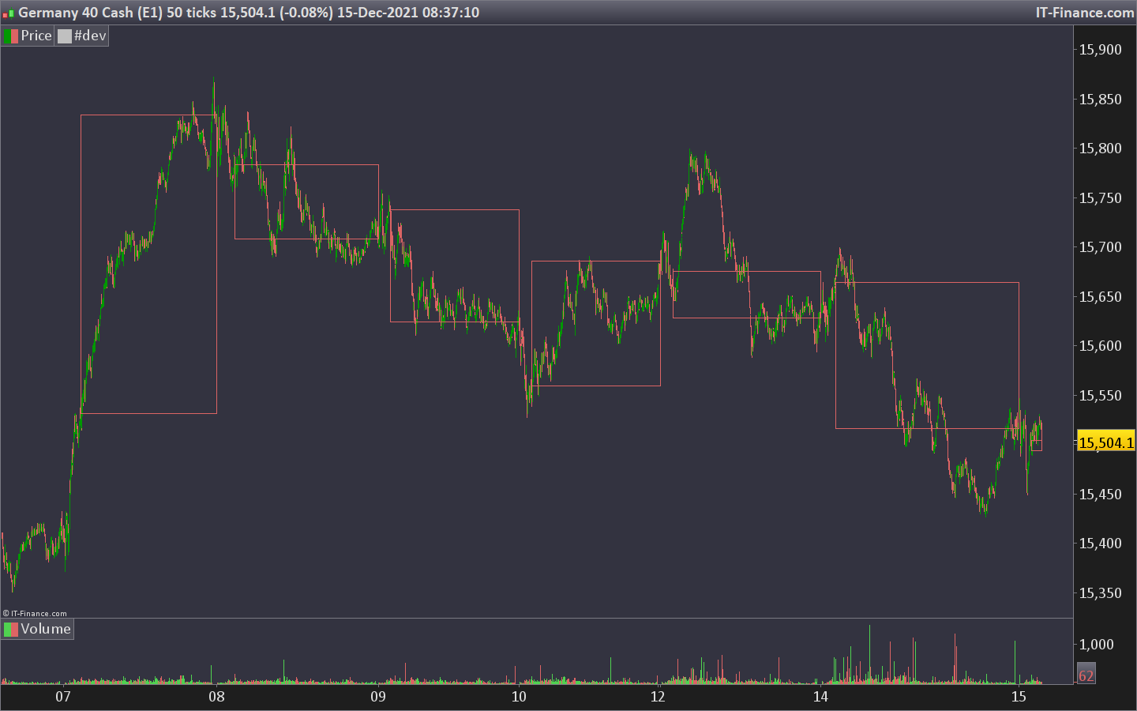Click the 15,900 price axis label
Screen dimensions: 1137x711
click(1100, 50)
